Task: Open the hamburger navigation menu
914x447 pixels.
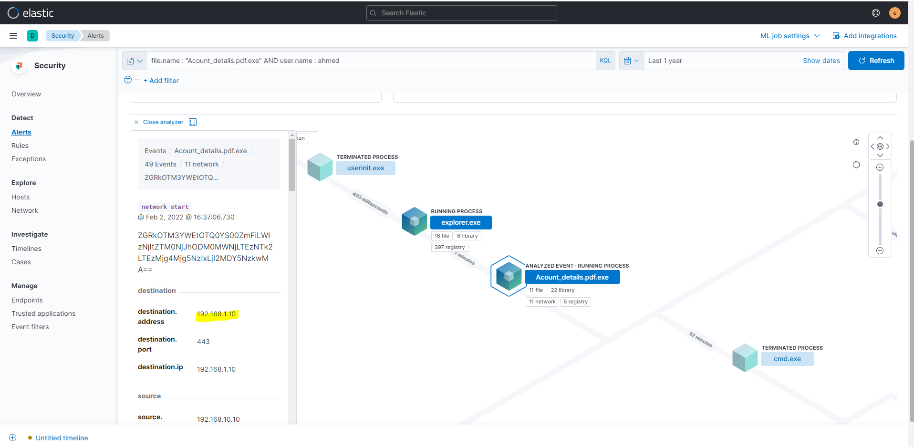Action: (x=13, y=36)
